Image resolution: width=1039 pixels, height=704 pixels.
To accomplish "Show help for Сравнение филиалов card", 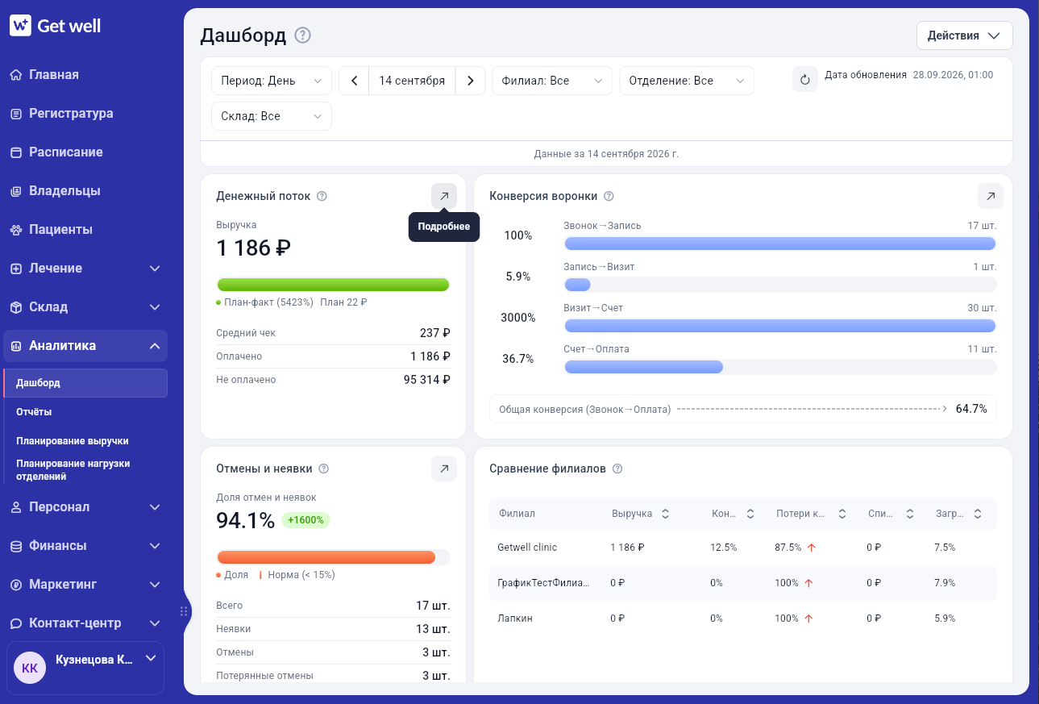I will [617, 469].
